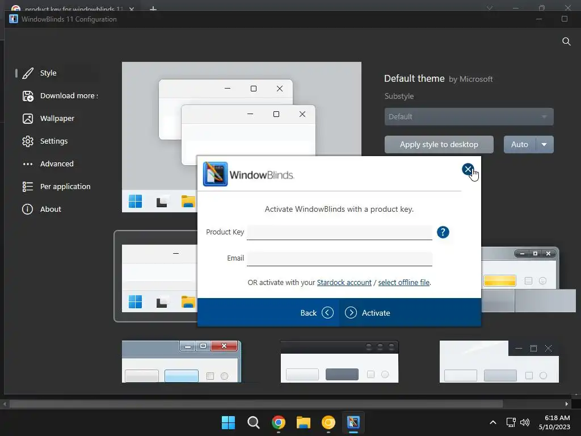This screenshot has width=581, height=436.
Task: Close the activation dialog
Action: coord(468,169)
